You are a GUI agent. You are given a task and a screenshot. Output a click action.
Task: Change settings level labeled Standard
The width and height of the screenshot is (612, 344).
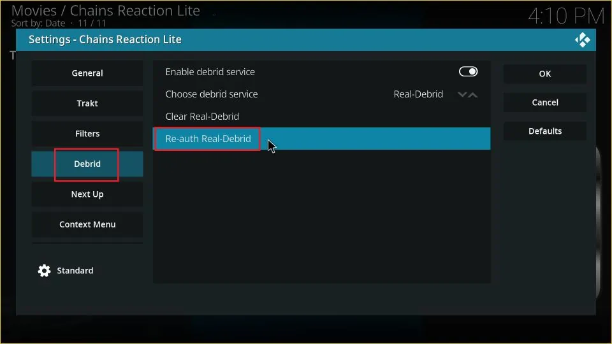(x=75, y=271)
